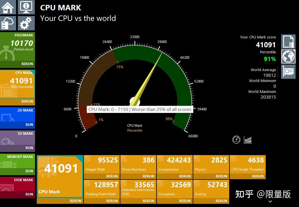The width and height of the screenshot is (299, 207).
Task: Click the Compression 424243 score tile
Action: pyautogui.click(x=175, y=164)
